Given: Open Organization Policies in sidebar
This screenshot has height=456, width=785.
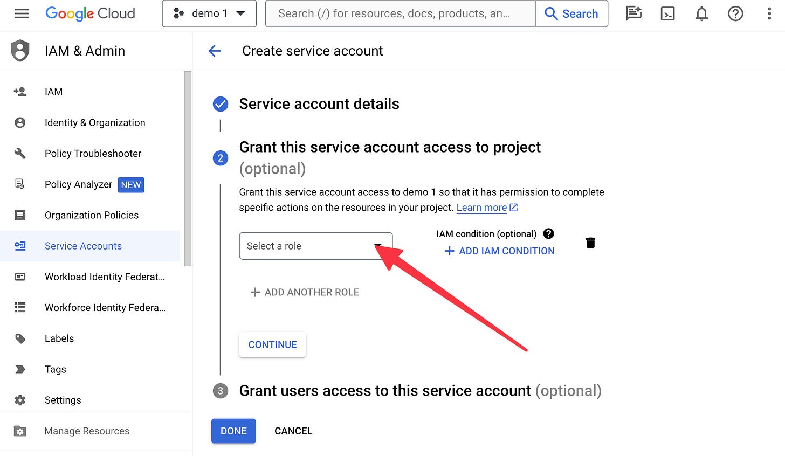Looking at the screenshot, I should [x=90, y=215].
